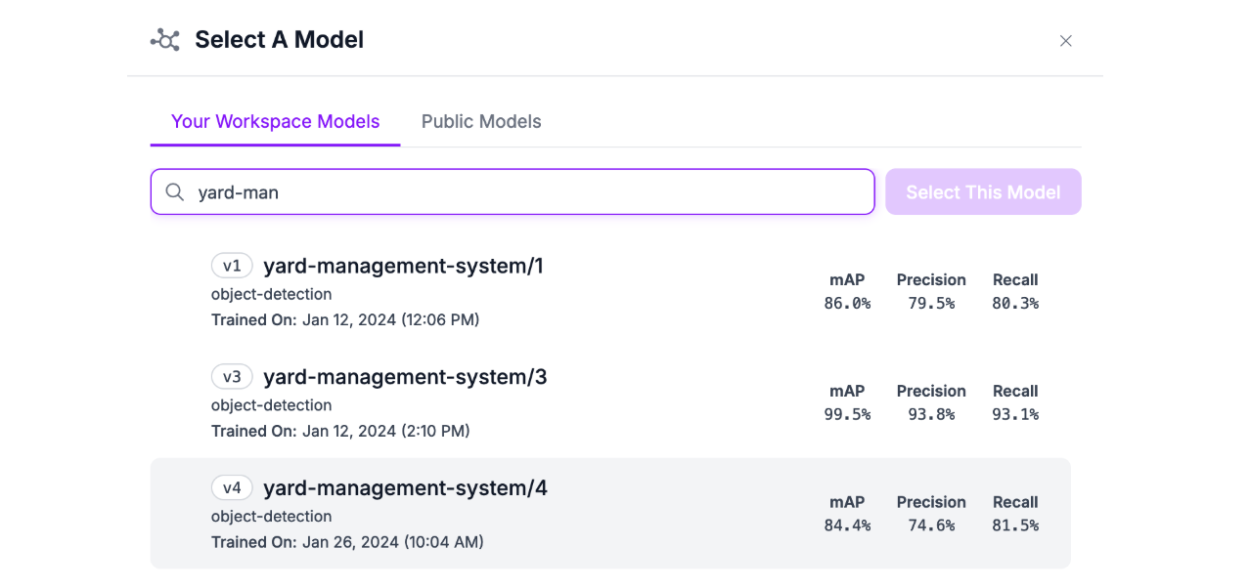Click the 74.6% Precision value

tap(931, 525)
